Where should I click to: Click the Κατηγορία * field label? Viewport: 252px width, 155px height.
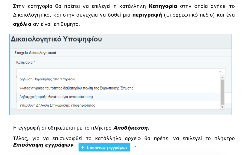click(x=25, y=62)
